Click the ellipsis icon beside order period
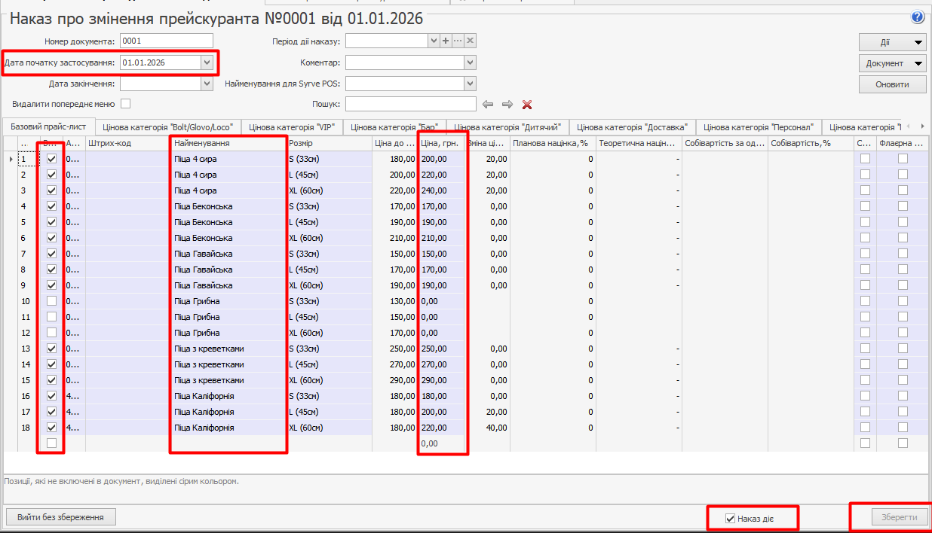This screenshot has width=932, height=533. click(457, 41)
